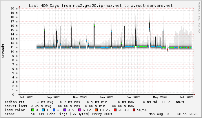Click the '11.7 am/s' value
Image resolution: width=202 pixels, height=118 pixels.
(x=173, y=102)
